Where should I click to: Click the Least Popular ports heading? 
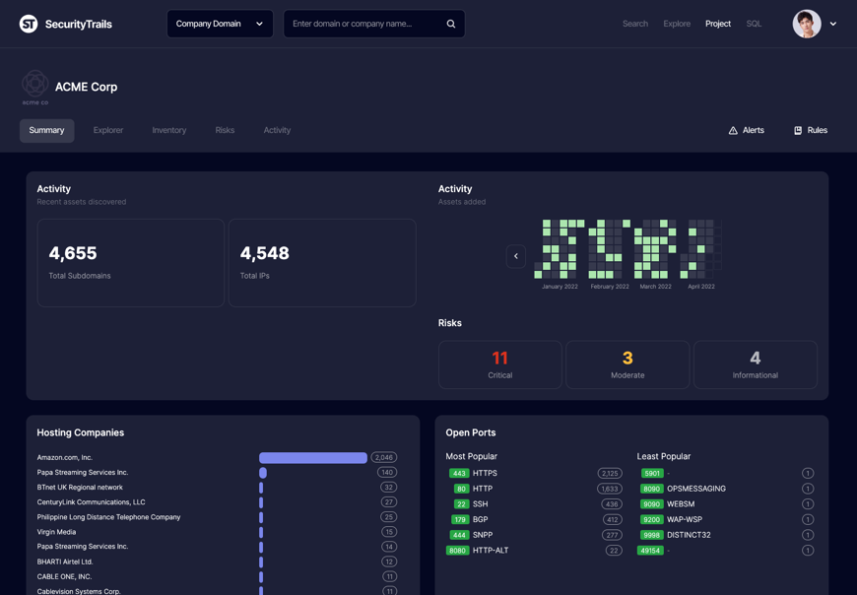tap(664, 456)
